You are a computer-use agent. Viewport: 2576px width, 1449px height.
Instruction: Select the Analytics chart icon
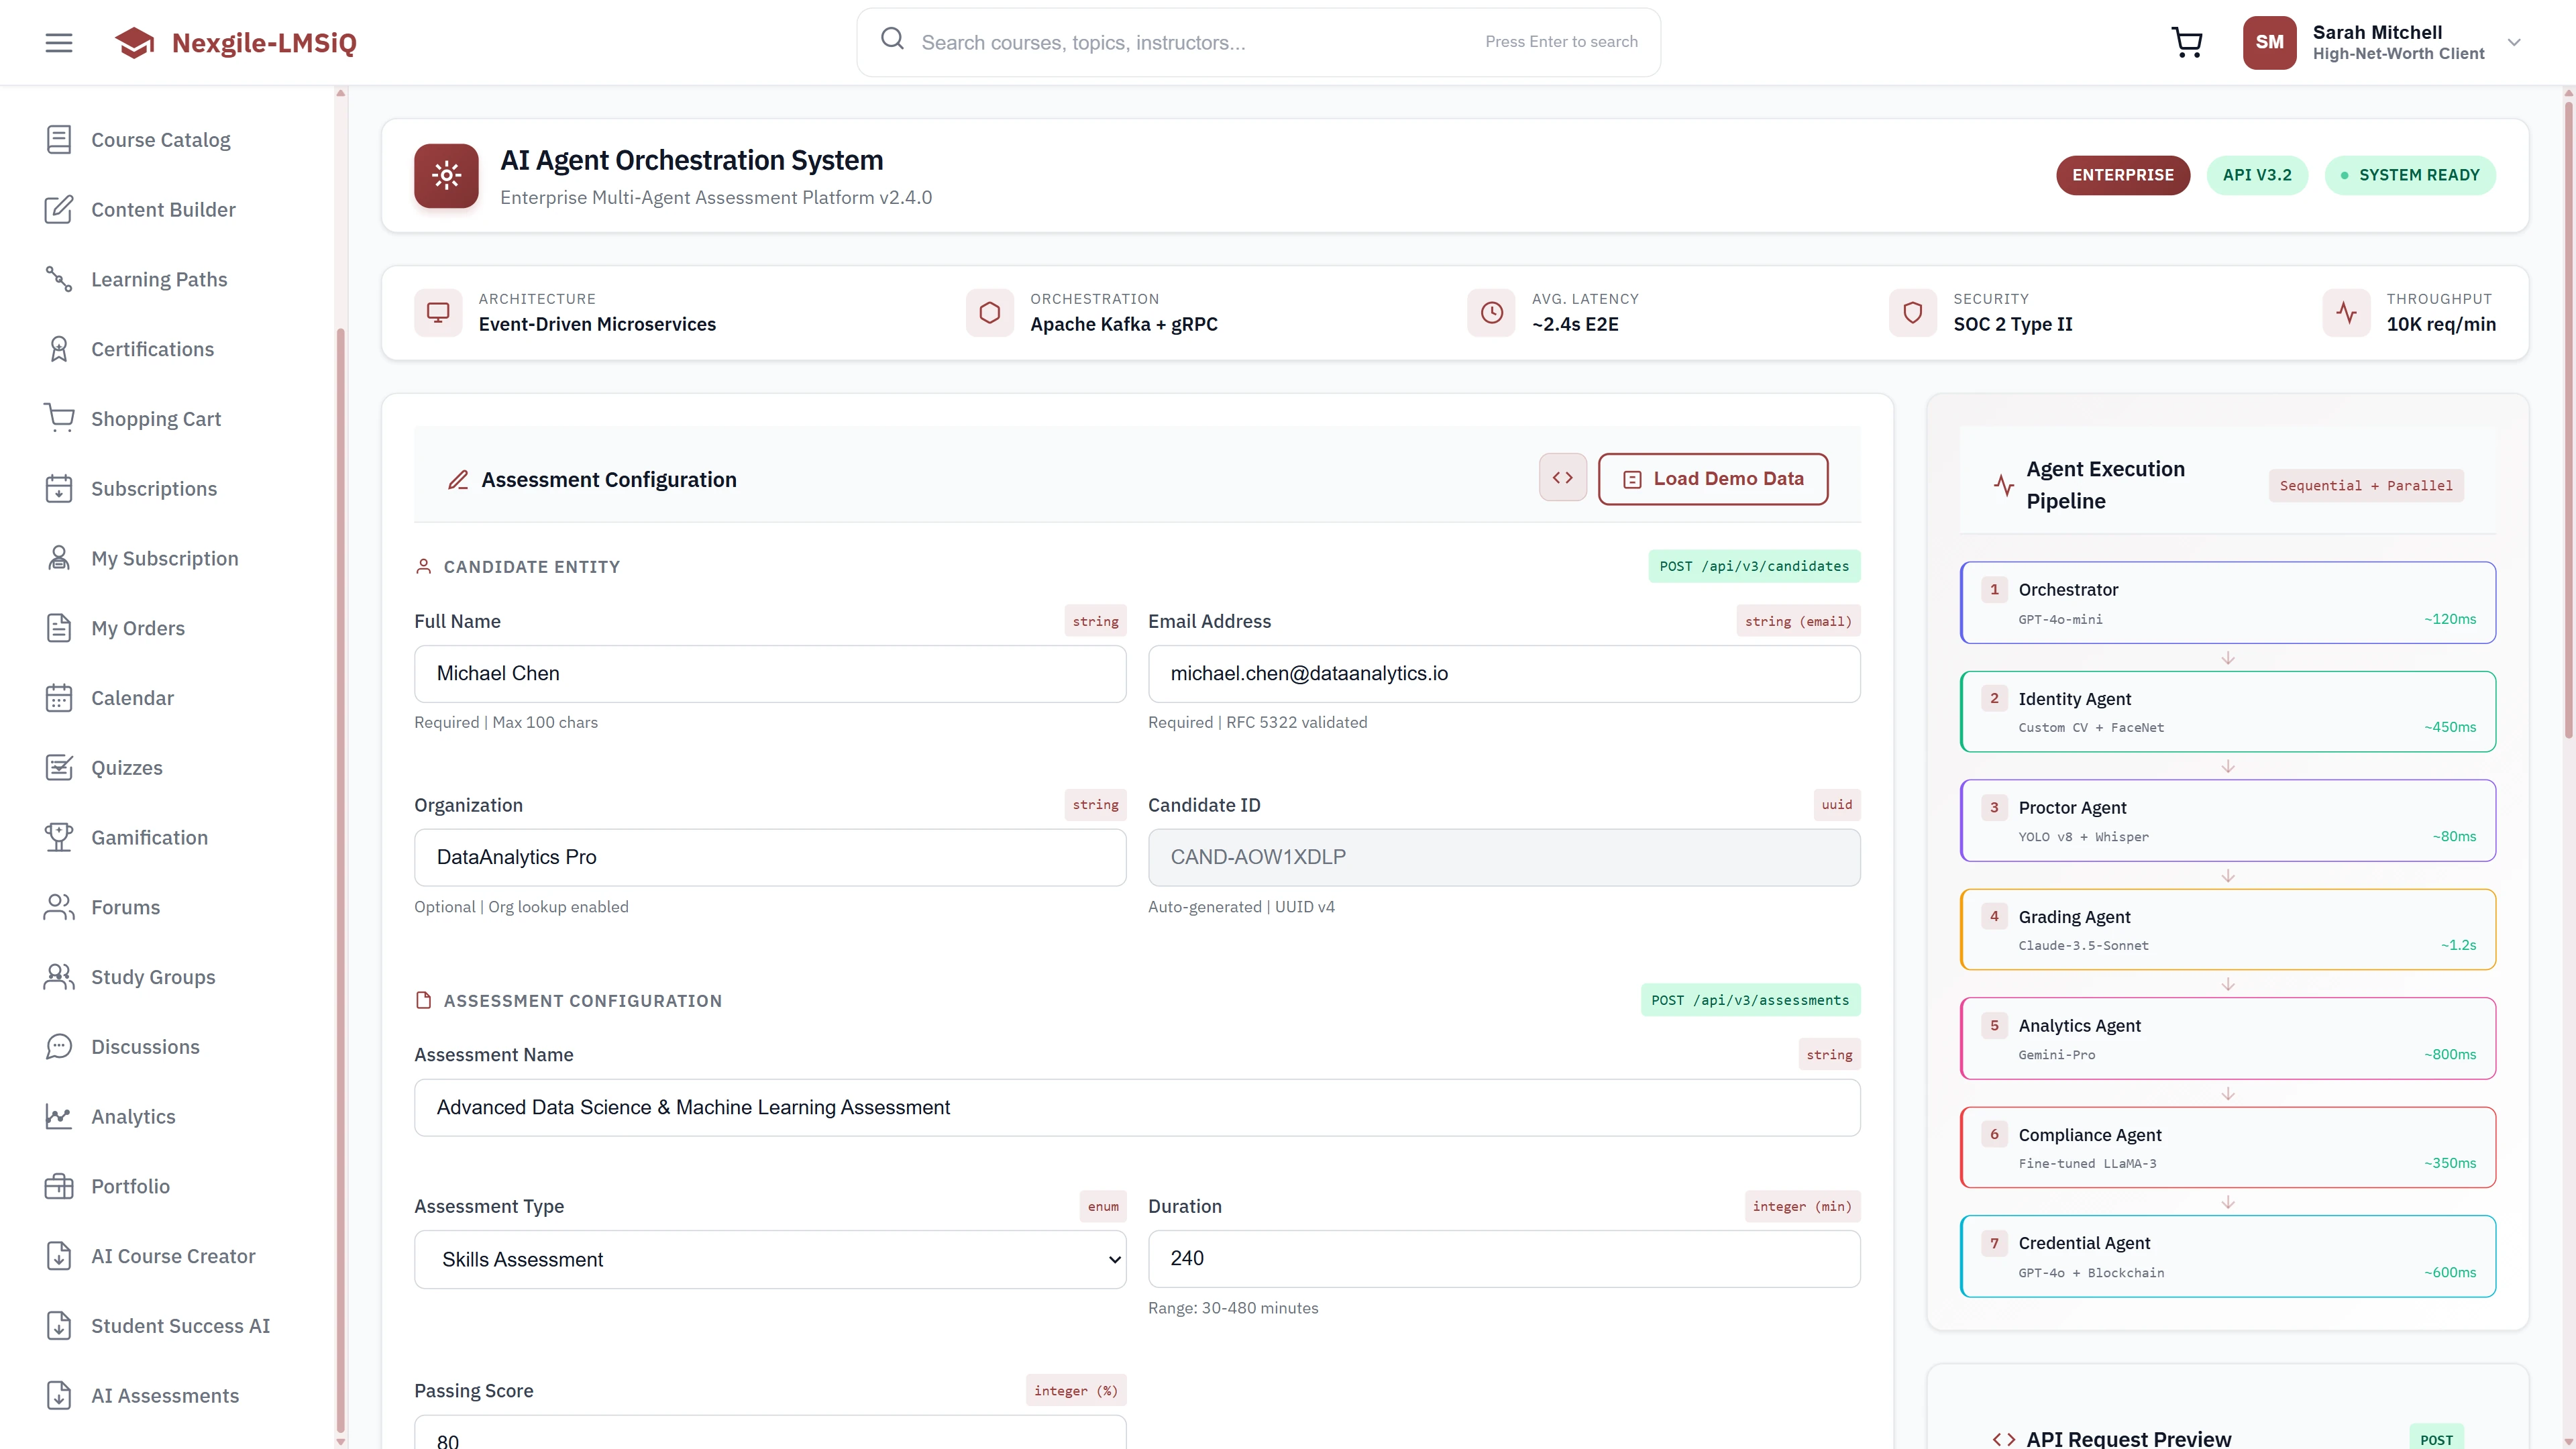tap(59, 1116)
